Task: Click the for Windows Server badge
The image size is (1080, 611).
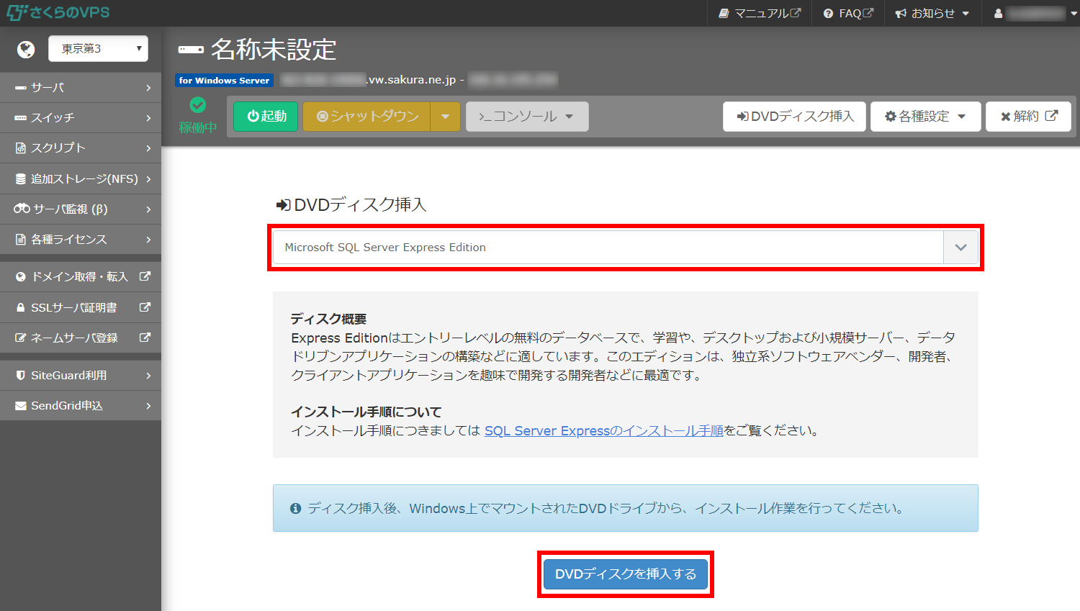Action: coord(224,80)
